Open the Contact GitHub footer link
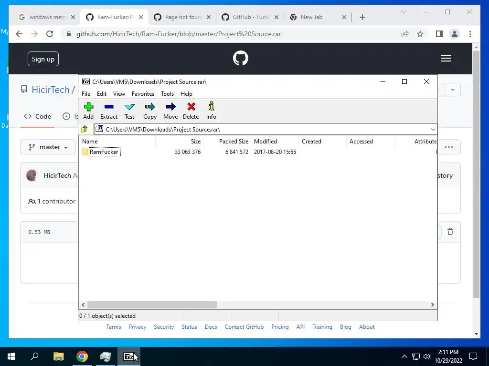The height and width of the screenshot is (366, 489). 244,327
